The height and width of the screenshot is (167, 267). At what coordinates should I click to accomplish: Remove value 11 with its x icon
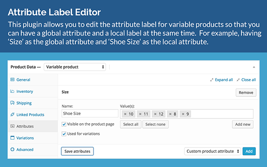coord(140,114)
